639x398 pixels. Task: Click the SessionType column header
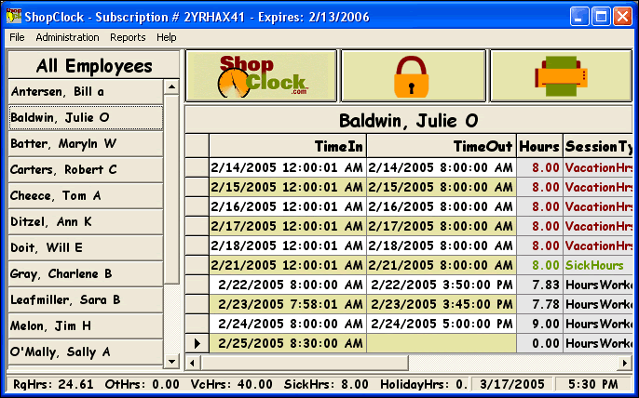tap(598, 146)
